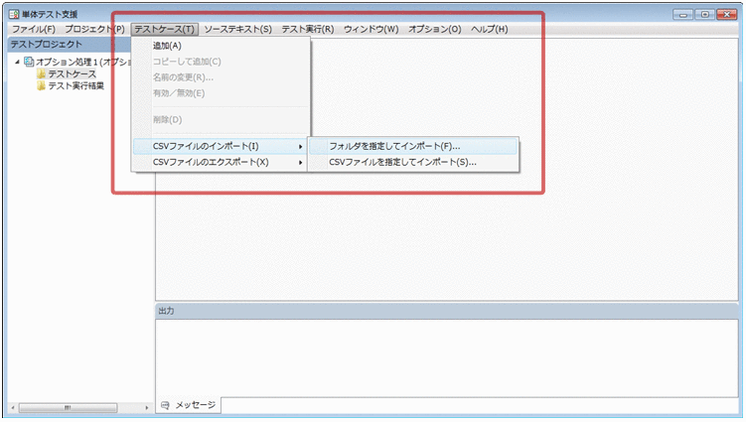Click the テスト実行結果 folder icon
The height and width of the screenshot is (422, 746).
41,85
